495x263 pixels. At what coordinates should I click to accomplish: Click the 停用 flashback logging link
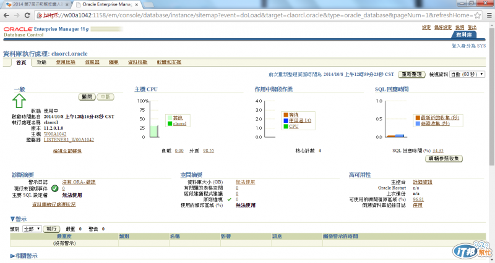(x=418, y=205)
